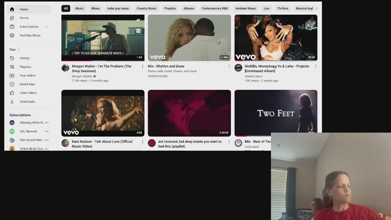Select the Contemporary R&B chip
Screen dimensions: 391x220
215,9
